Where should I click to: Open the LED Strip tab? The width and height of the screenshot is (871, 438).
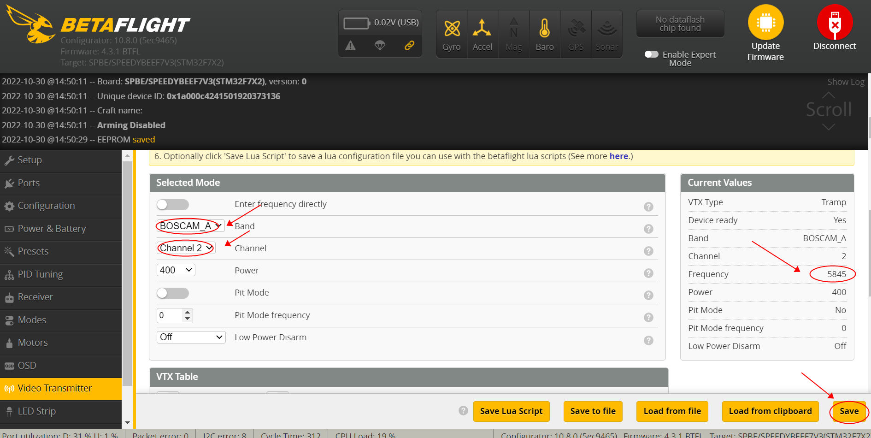[x=61, y=411]
